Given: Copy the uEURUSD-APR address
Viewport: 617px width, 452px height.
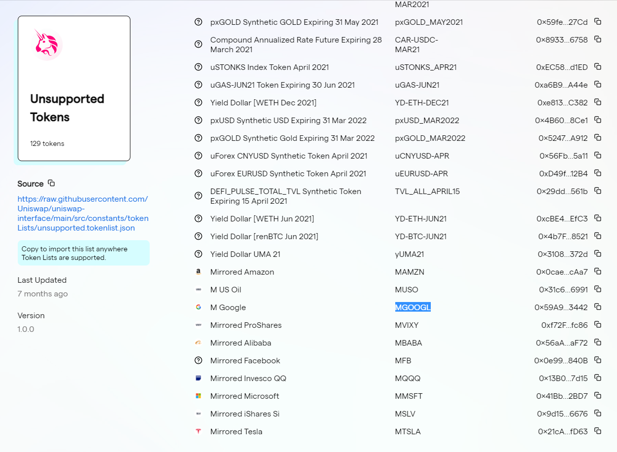Looking at the screenshot, I should 598,173.
